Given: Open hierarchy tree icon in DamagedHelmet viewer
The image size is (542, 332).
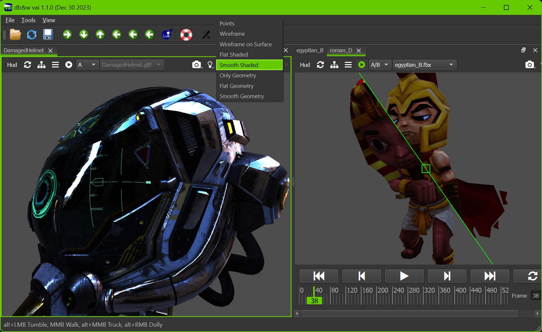Looking at the screenshot, I should [x=41, y=65].
